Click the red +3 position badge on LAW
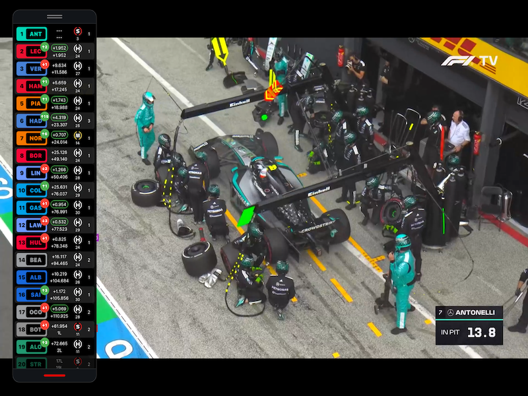This screenshot has height=396, width=528. (x=45, y=220)
